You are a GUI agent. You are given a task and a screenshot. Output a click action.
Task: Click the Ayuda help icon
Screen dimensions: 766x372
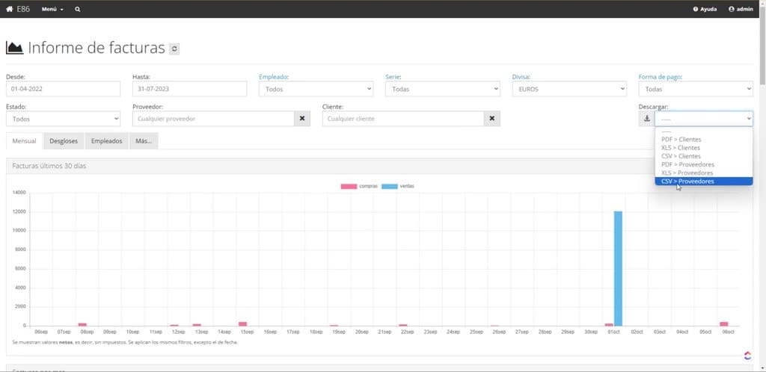(x=695, y=9)
